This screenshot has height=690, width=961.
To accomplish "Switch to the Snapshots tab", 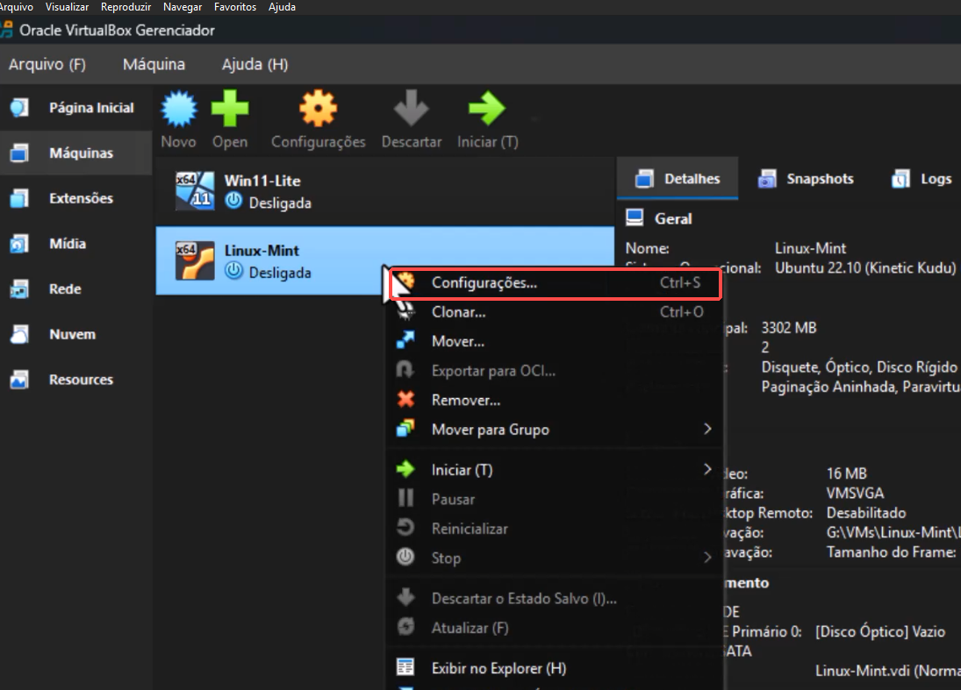I will (806, 179).
